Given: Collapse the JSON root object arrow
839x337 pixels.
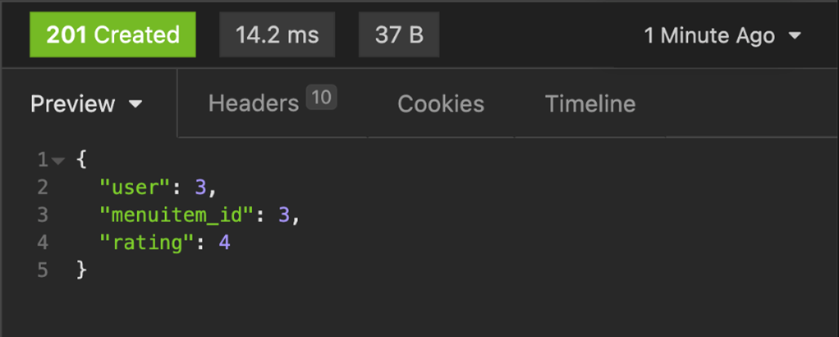Looking at the screenshot, I should click(57, 160).
